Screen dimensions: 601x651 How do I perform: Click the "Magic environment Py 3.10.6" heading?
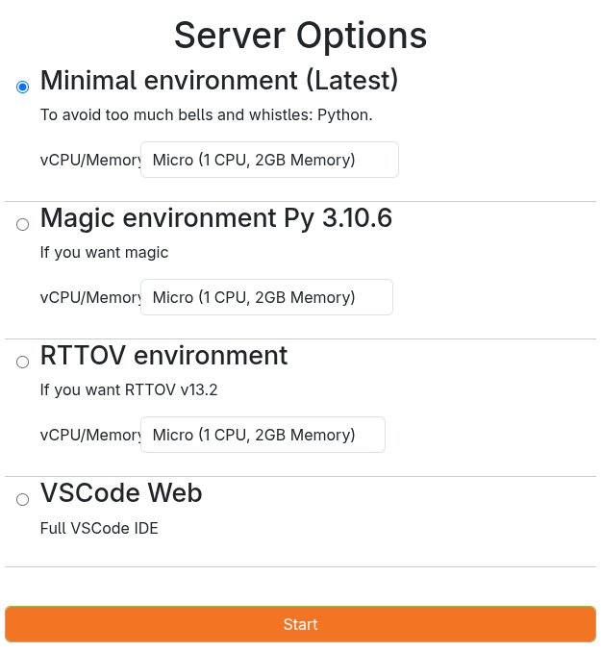coord(216,217)
